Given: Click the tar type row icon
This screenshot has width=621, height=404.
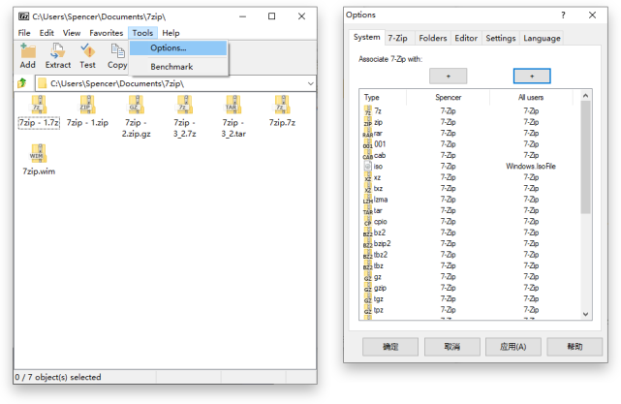Looking at the screenshot, I should click(x=368, y=210).
